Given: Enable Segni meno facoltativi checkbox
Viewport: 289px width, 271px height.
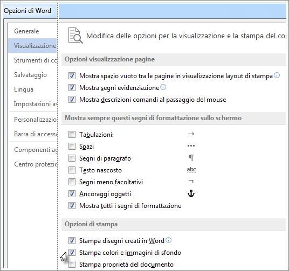Looking at the screenshot, I should [x=72, y=182].
